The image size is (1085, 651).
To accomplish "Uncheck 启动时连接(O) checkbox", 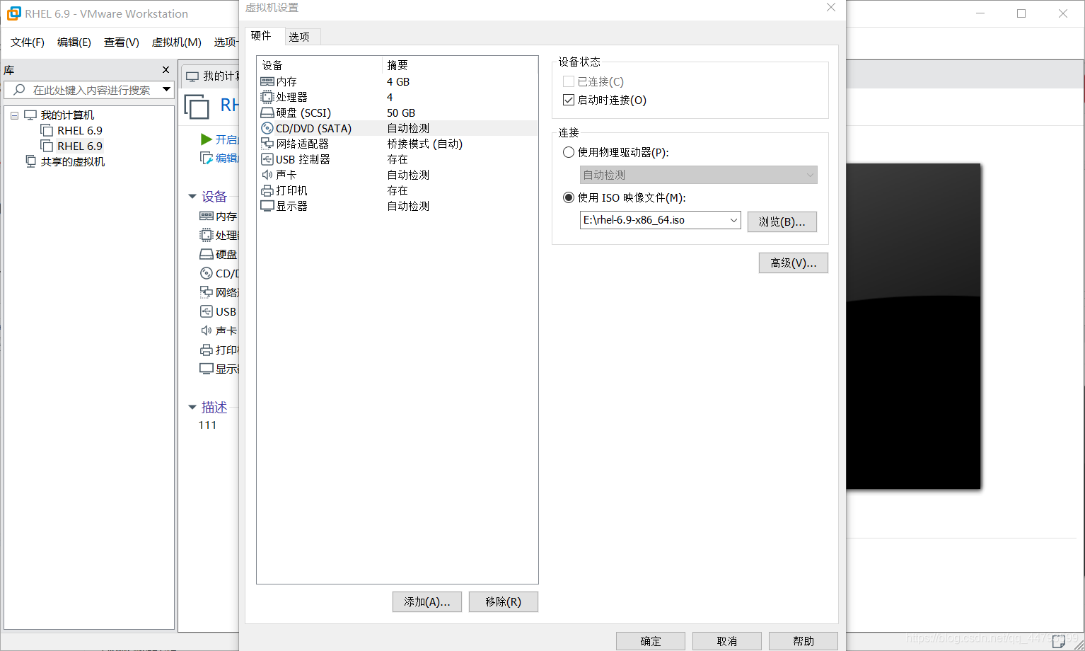I will pyautogui.click(x=568, y=100).
